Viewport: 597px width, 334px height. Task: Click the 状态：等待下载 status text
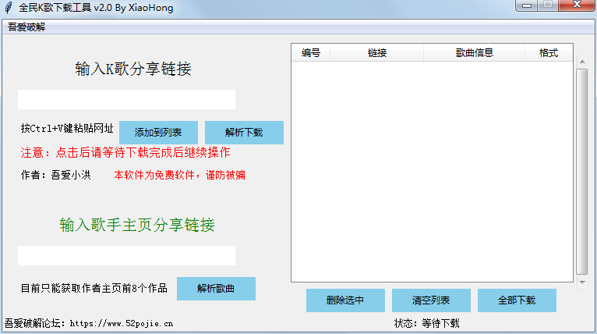tap(427, 323)
